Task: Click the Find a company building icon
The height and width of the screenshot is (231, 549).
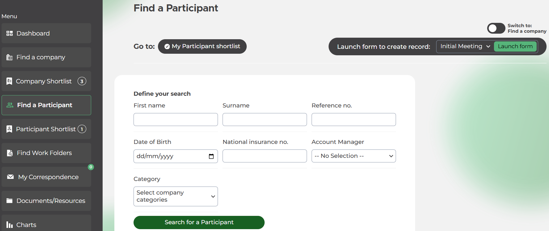Action: (10, 57)
